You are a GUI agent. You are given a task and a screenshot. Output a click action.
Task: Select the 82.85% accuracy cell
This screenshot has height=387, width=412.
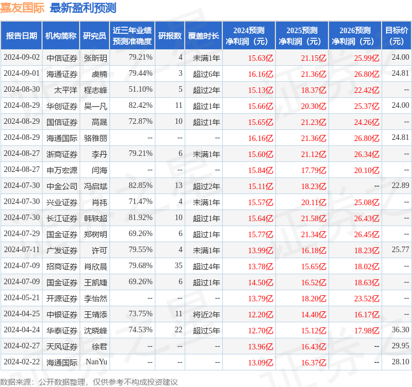tap(132, 186)
